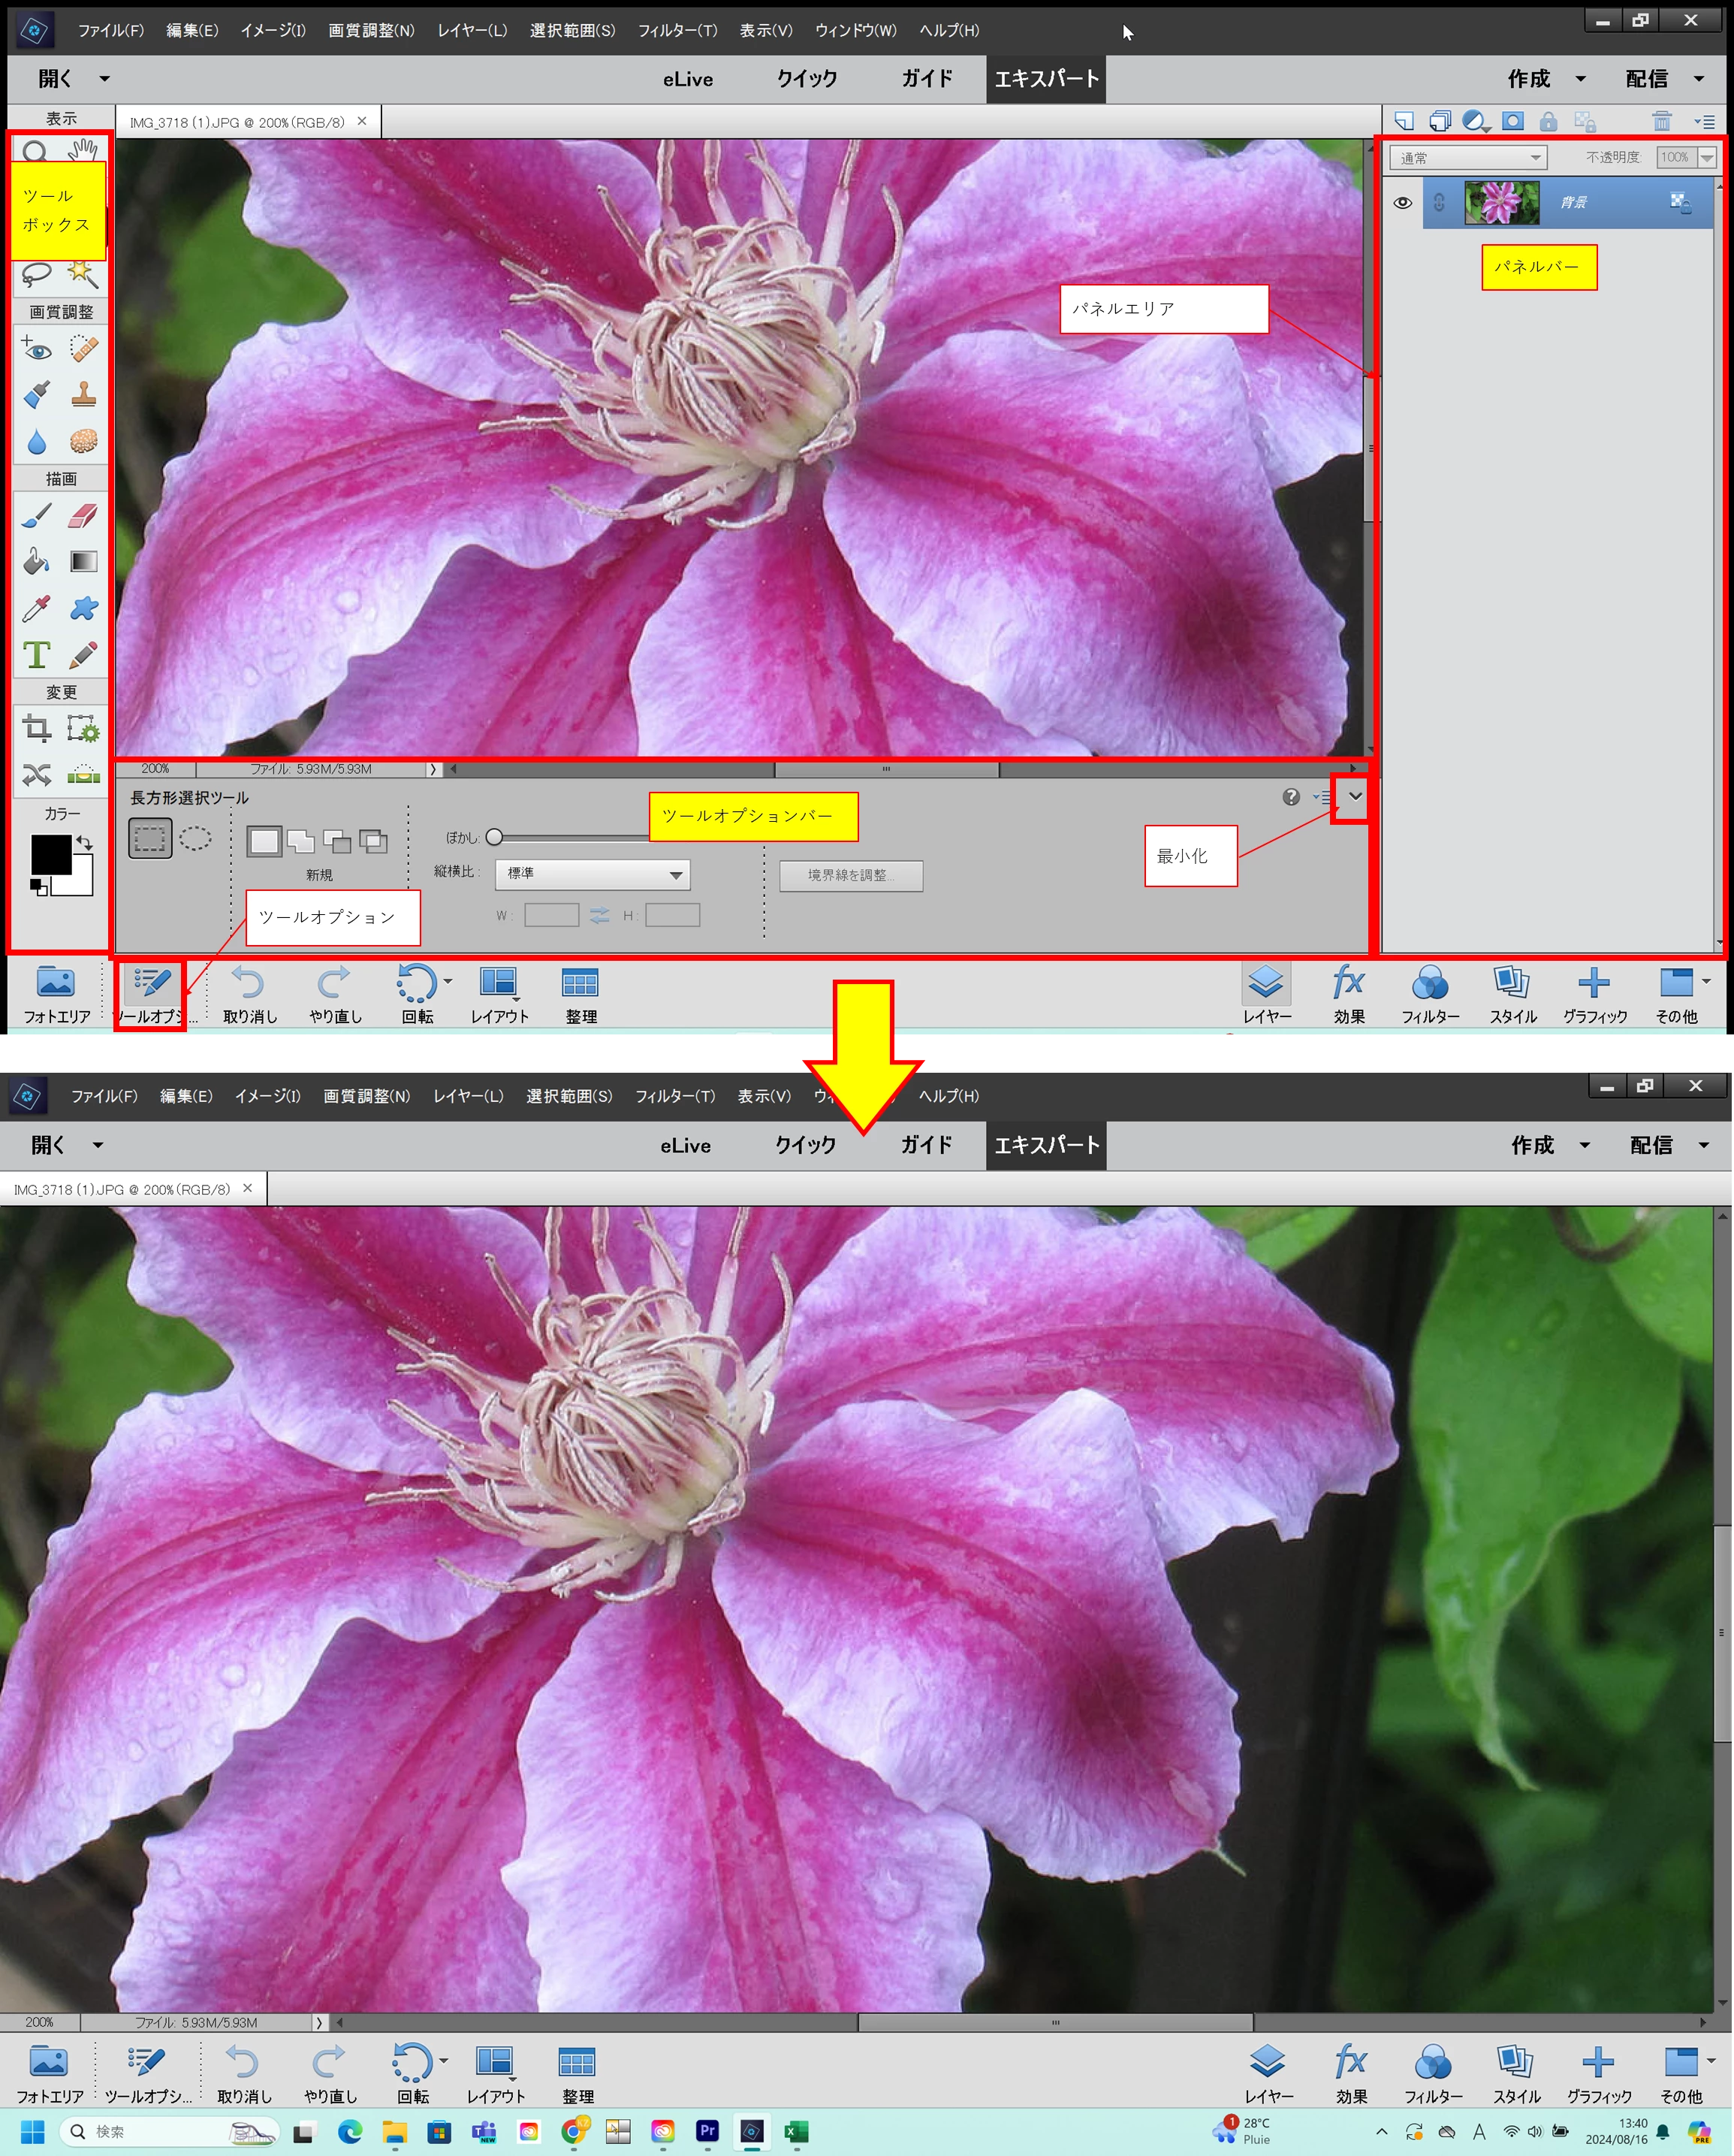Switch to the クイック tab in top window
This screenshot has width=1734, height=2156.
click(x=807, y=79)
